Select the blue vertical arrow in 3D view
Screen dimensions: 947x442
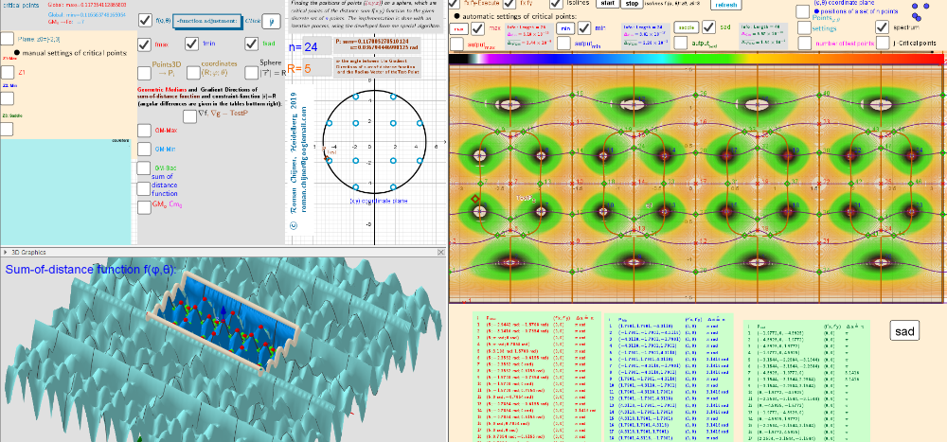(223, 313)
